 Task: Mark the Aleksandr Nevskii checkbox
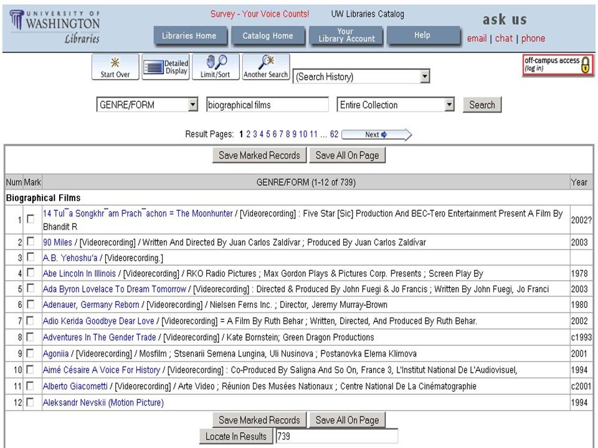click(x=31, y=402)
